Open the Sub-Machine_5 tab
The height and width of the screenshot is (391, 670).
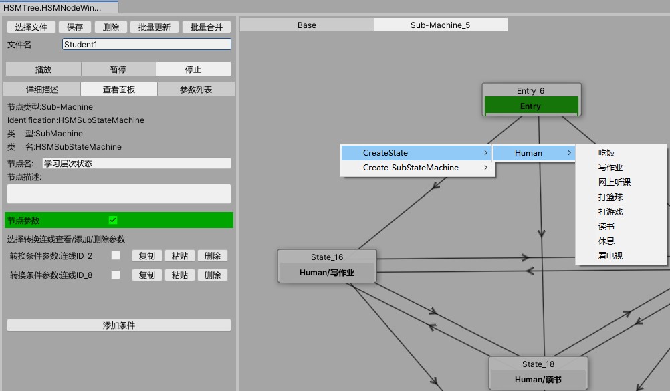(441, 25)
